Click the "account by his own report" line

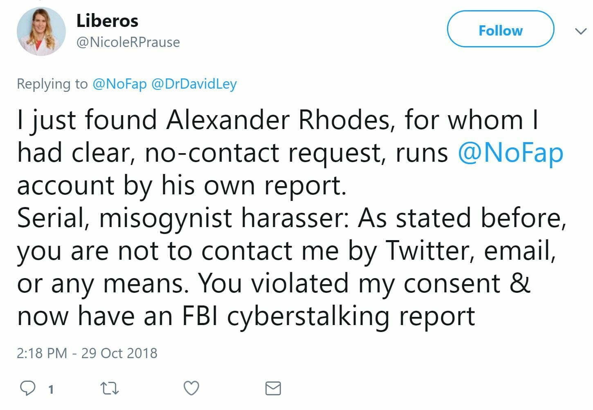182,185
